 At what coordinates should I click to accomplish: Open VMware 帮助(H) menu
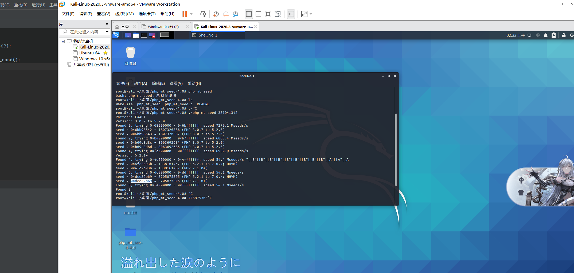point(167,14)
